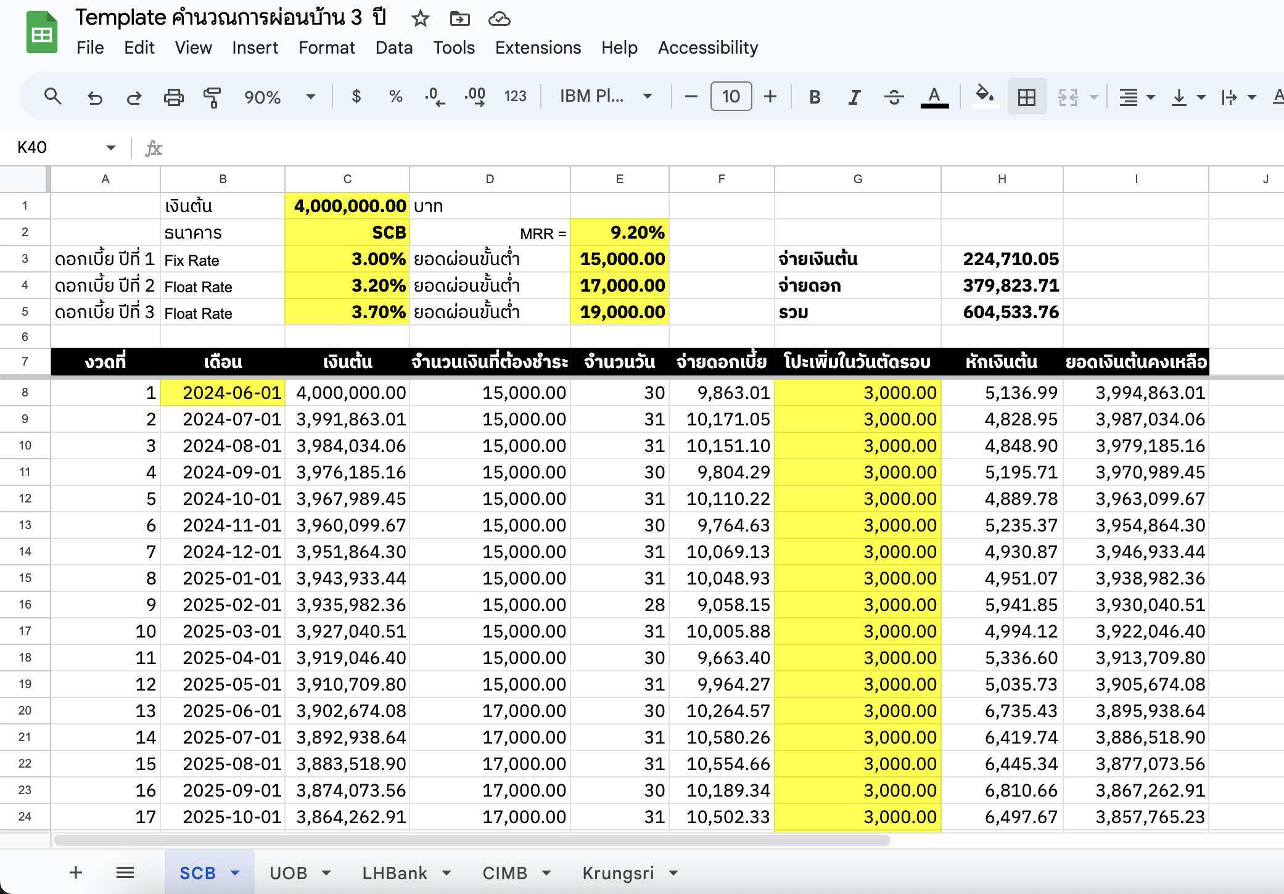Screen dimensions: 1284x894
Task: Click Format as currency dollar button
Action: point(356,97)
